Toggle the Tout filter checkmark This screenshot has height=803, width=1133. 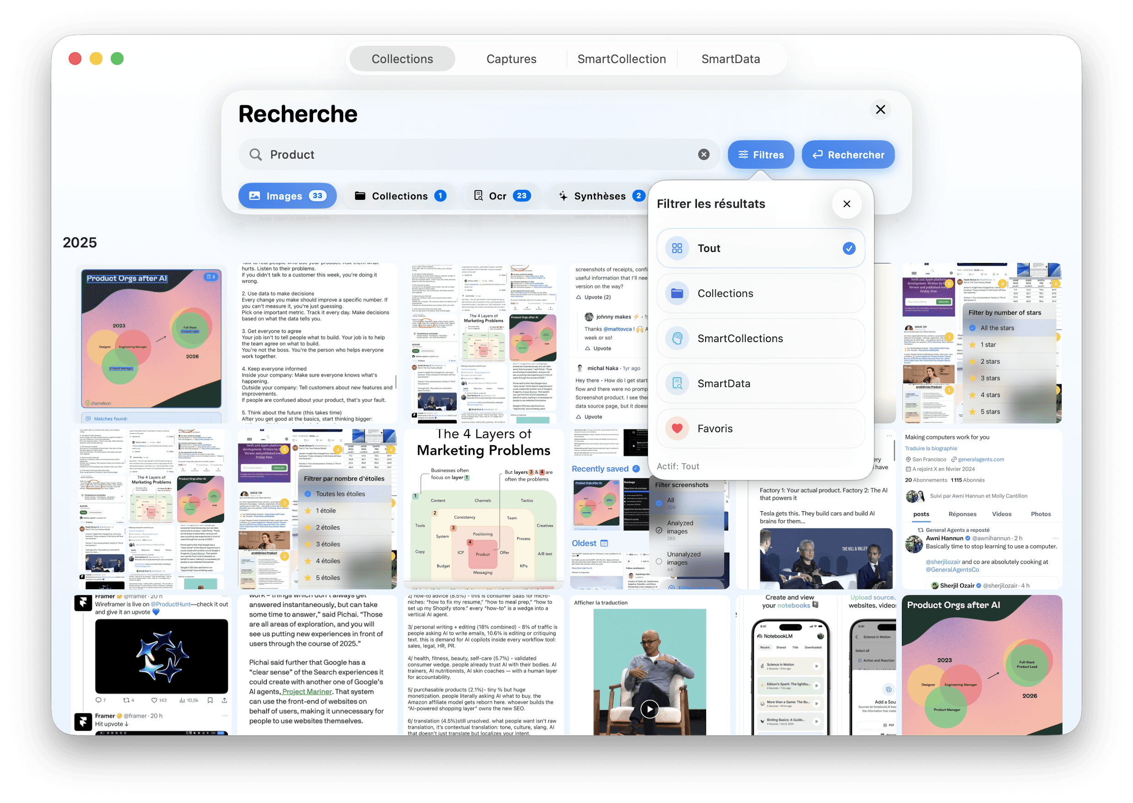pos(848,248)
